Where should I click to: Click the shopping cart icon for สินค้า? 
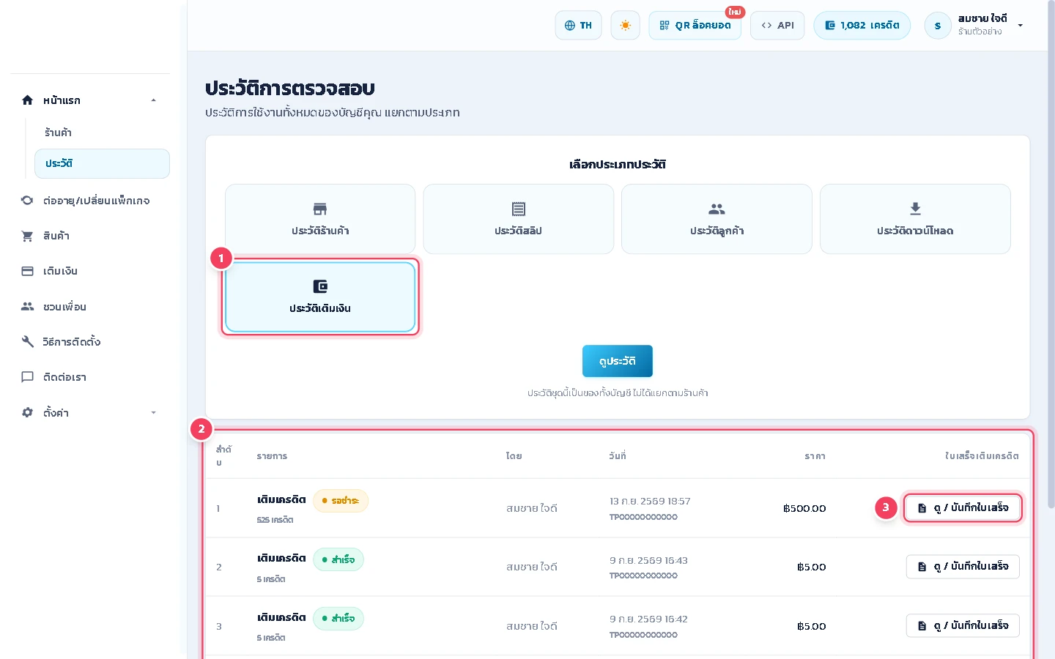[27, 236]
